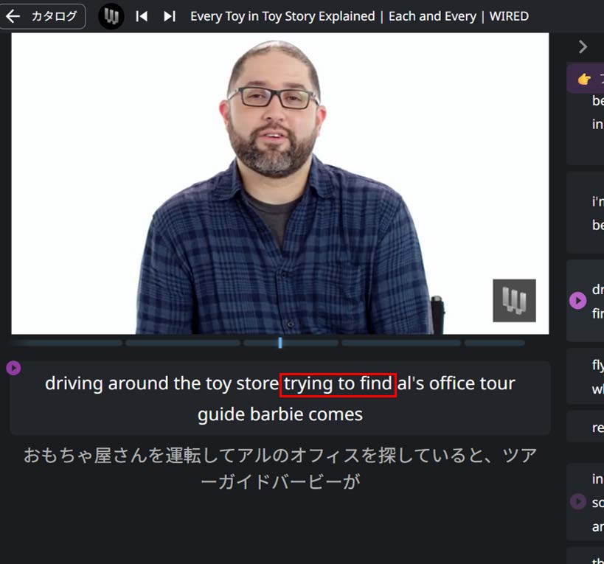Open the pointing hand sidebar tab
The width and height of the screenshot is (604, 564).
[x=586, y=79]
